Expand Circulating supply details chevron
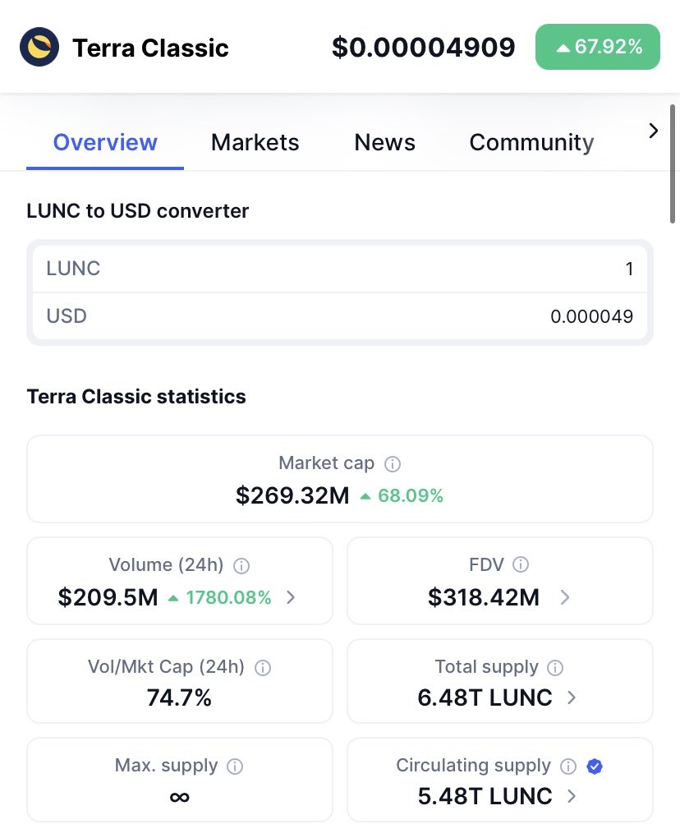 coord(572,797)
